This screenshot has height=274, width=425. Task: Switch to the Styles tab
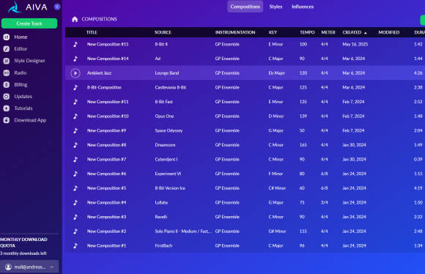[276, 7]
